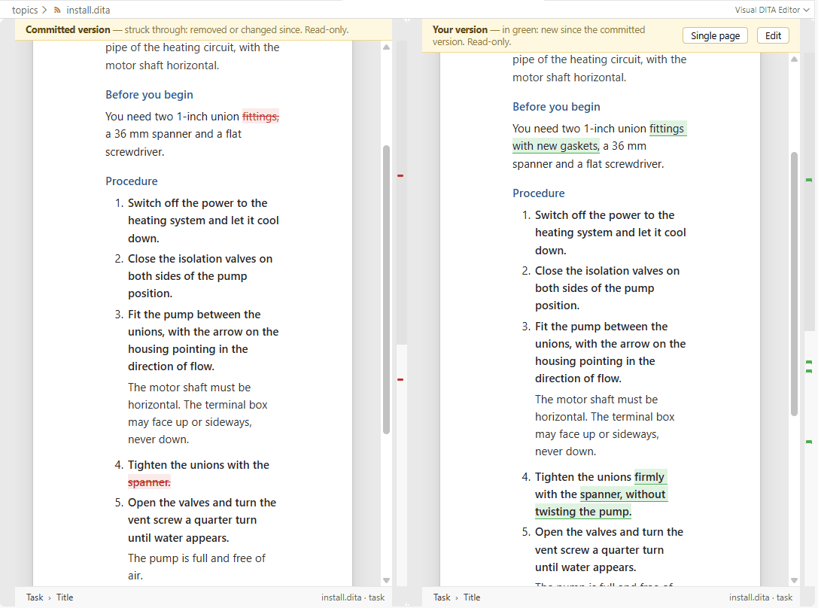Click up arrow of Committed version scrollbar
This screenshot has width=818, height=608.
point(387,47)
